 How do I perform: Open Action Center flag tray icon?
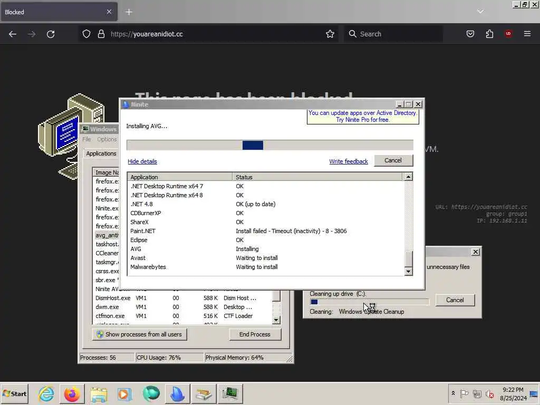coord(464,393)
